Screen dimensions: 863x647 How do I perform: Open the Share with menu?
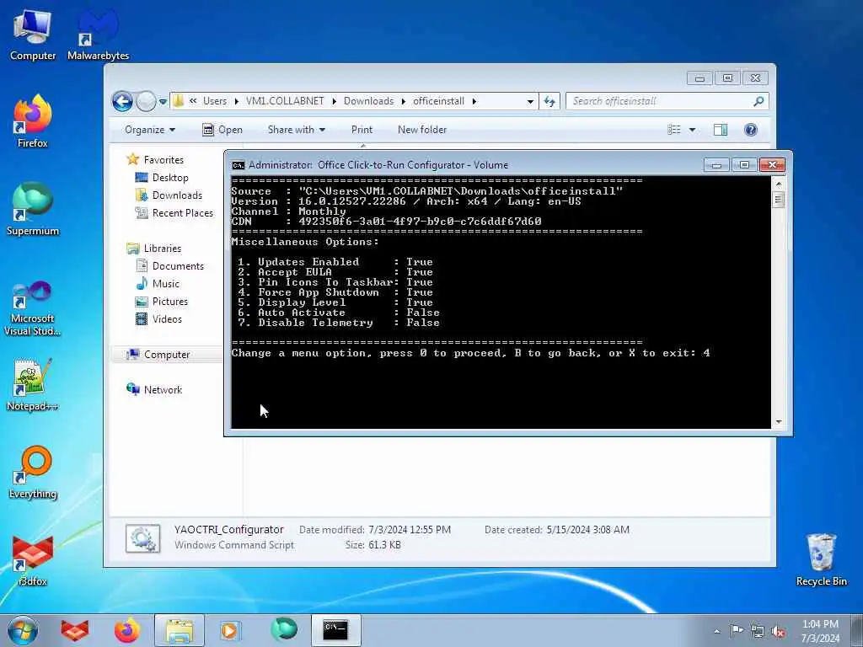(296, 130)
